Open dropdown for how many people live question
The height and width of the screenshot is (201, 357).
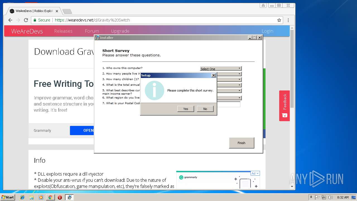(x=229, y=74)
